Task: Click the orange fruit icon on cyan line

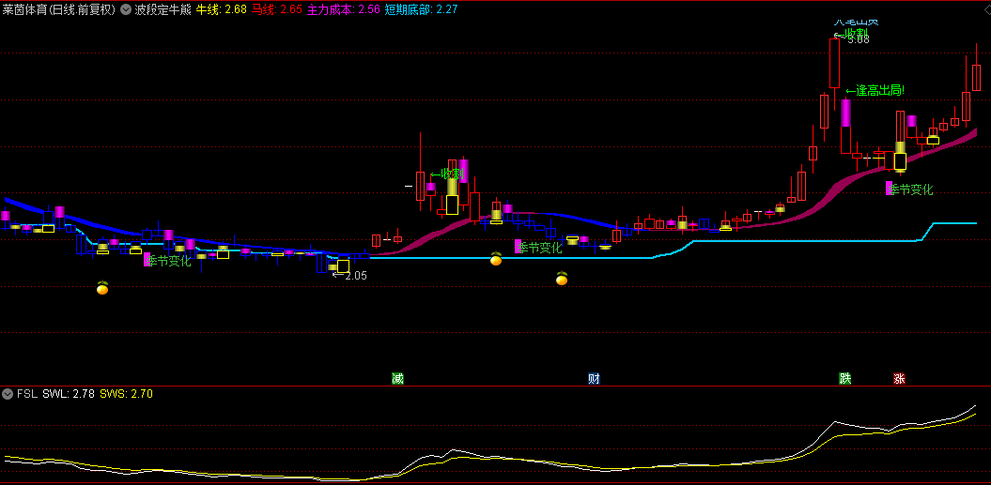Action: click(x=496, y=258)
